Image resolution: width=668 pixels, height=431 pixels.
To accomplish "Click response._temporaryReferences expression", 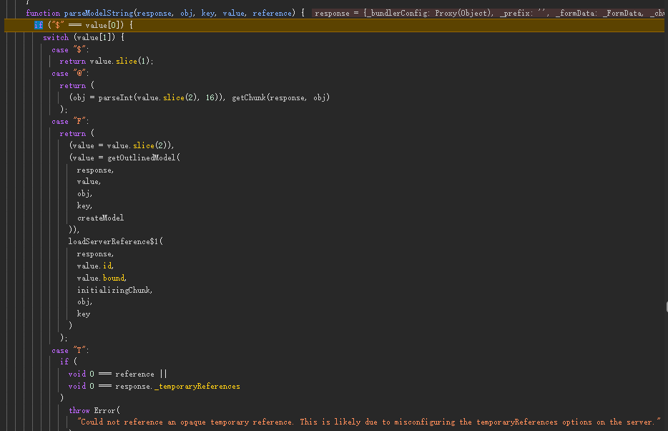I will tap(177, 386).
